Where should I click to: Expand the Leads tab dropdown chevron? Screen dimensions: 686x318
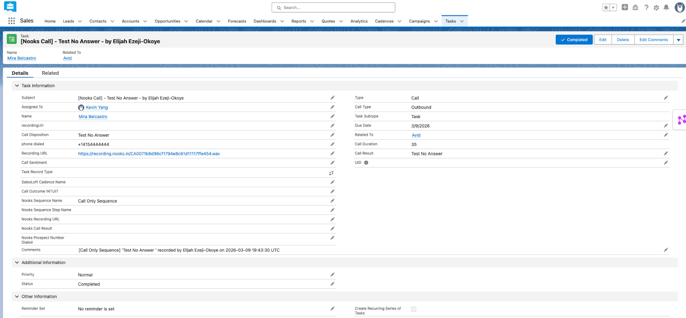click(80, 21)
